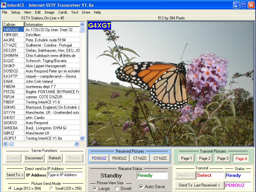Open the Draw menu
Image resolution: width=256 pixels, height=192 pixels.
tap(86, 12)
